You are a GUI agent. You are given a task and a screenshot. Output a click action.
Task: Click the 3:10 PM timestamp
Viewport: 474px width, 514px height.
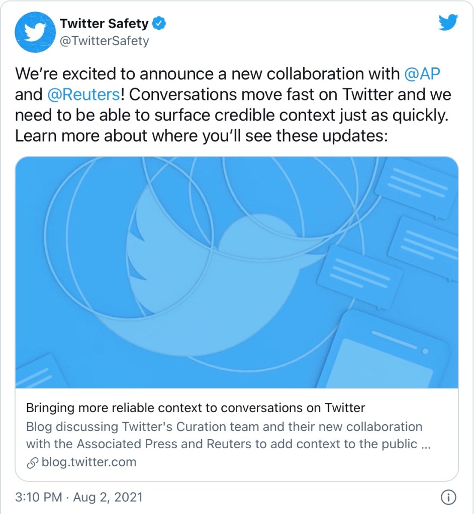[38, 497]
